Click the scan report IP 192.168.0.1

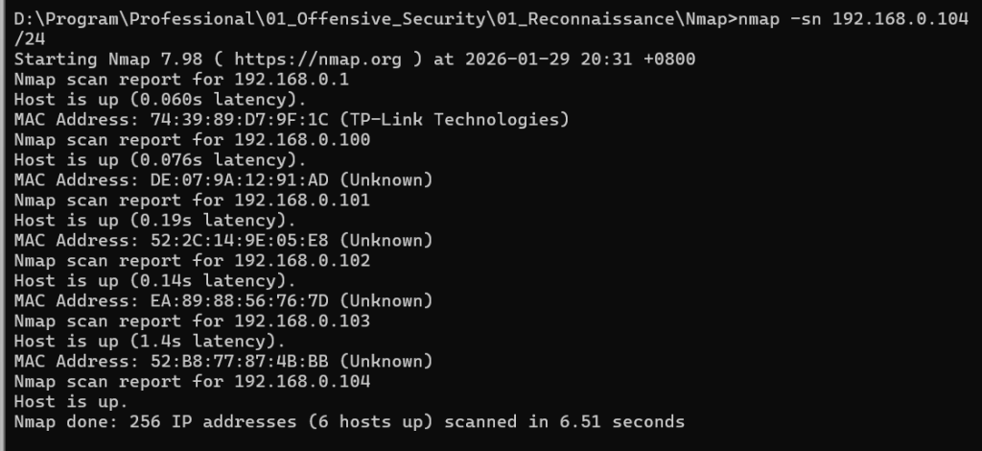click(x=292, y=80)
